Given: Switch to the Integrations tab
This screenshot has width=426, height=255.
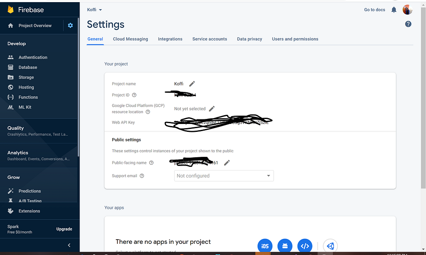Looking at the screenshot, I should tap(170, 39).
